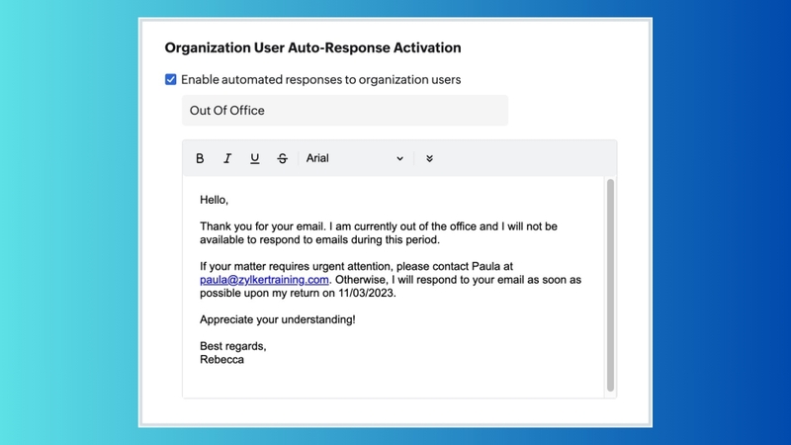Uncheck Enable automated responses to organization users
The height and width of the screenshot is (445, 791).
pos(170,80)
